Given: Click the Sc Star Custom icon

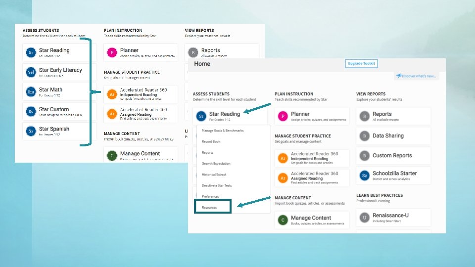Looking at the screenshot, I should click(31, 111).
